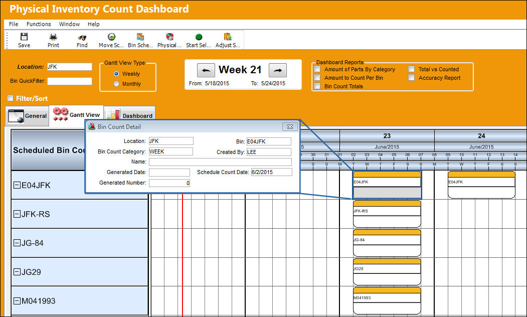The height and width of the screenshot is (317, 527).
Task: Toggle the Filter/Sort checkbox
Action: click(11, 98)
